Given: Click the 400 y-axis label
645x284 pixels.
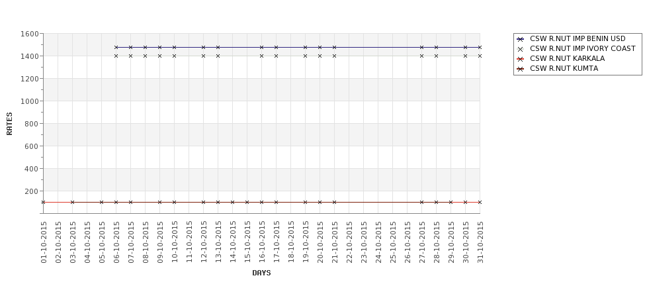Looking at the screenshot, I should [x=31, y=169].
